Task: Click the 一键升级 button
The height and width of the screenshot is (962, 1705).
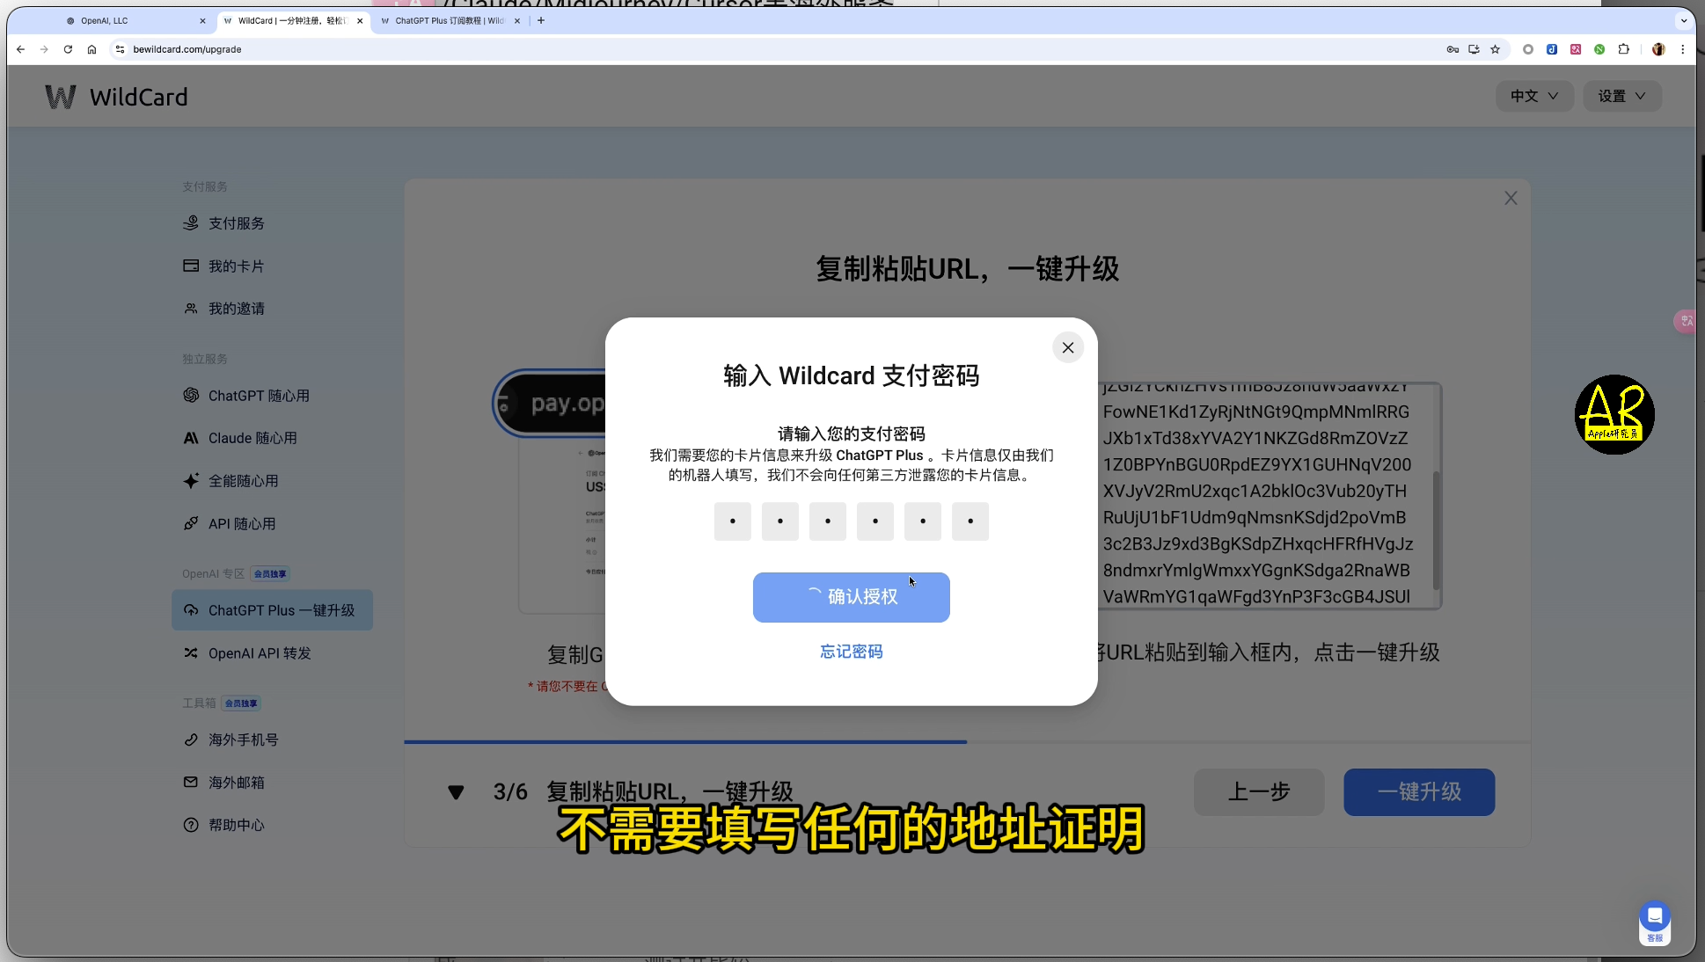Action: 1419,792
